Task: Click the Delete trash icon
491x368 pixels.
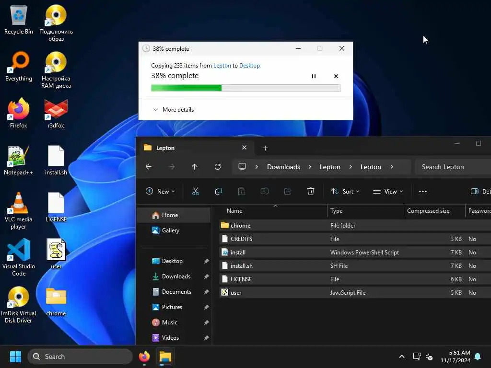Action: tap(311, 191)
